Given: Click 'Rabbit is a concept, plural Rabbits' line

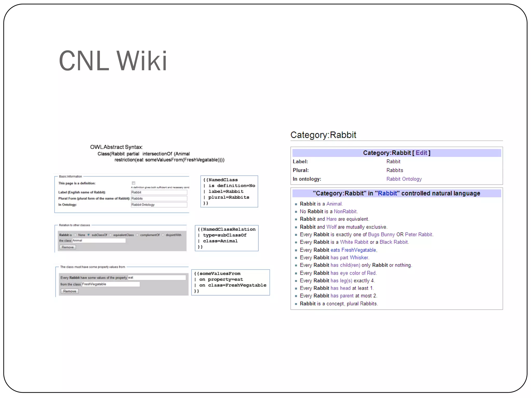Looking at the screenshot, I should (339, 304).
